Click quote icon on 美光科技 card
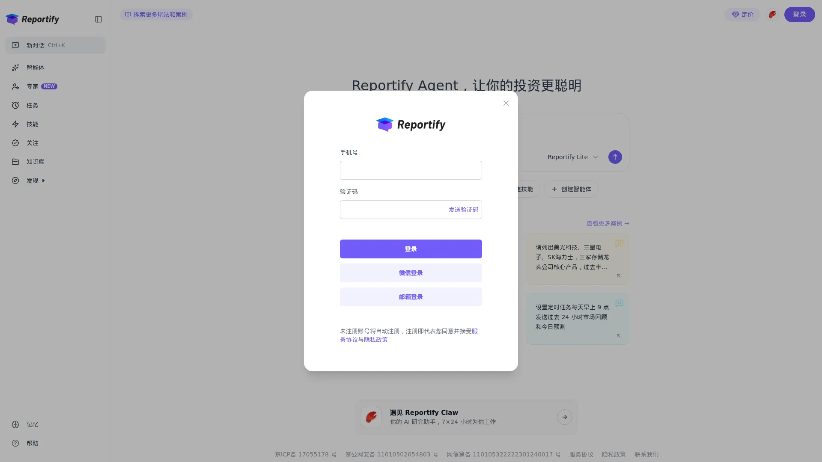The height and width of the screenshot is (462, 822). pos(619,243)
